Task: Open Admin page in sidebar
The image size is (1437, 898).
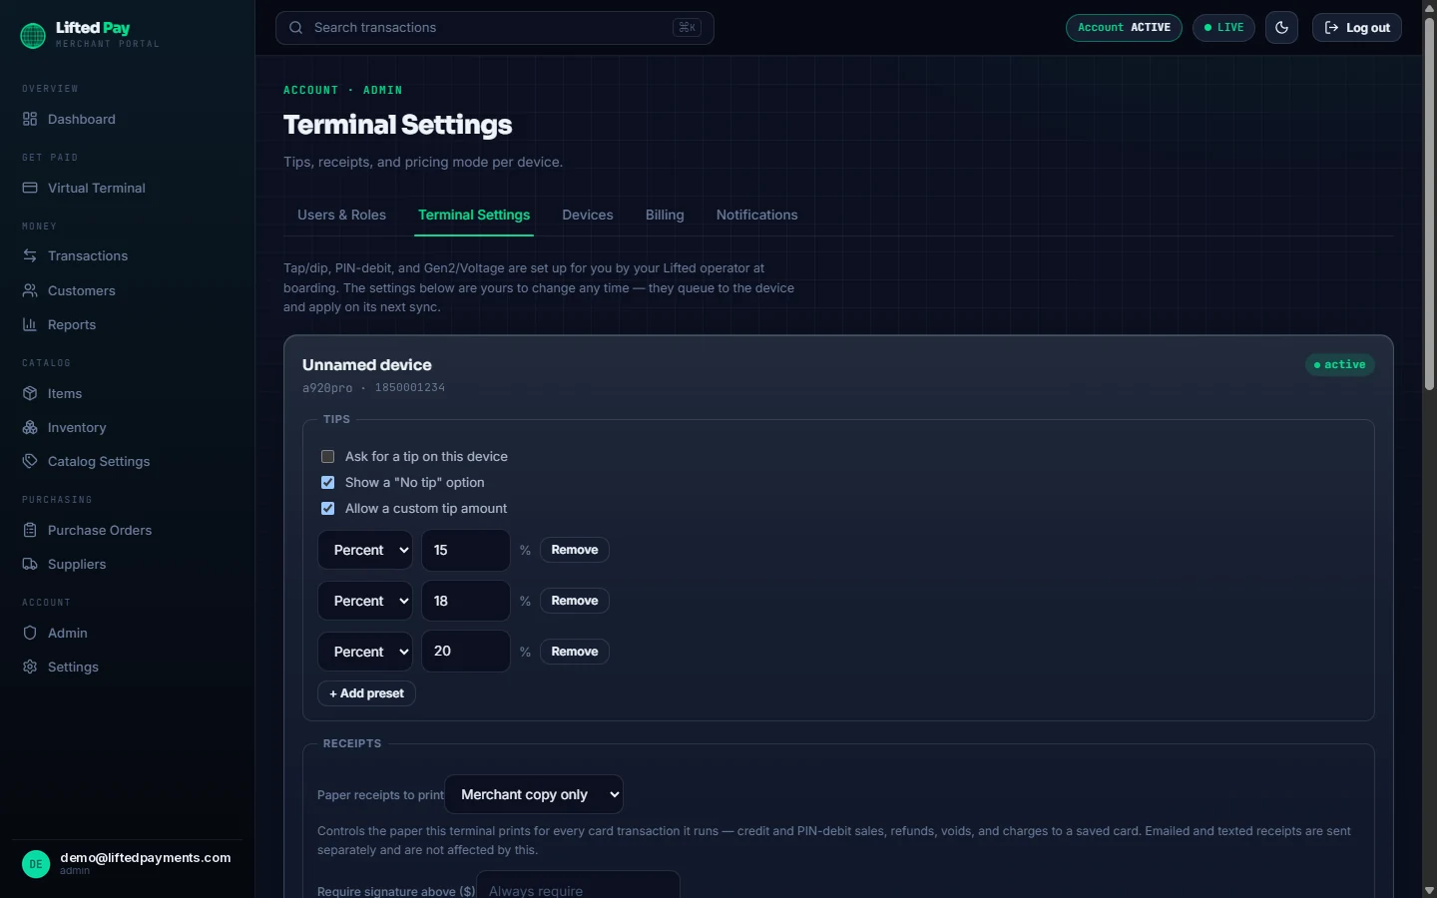Action: click(x=68, y=633)
